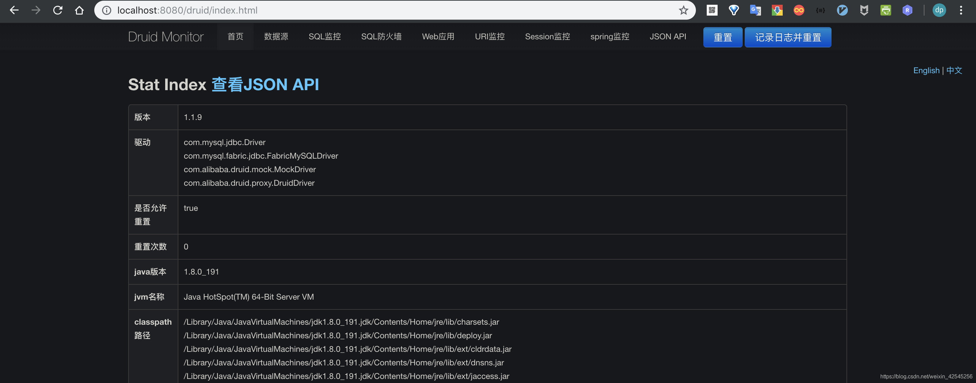Go to the Web应用 tab
The image size is (976, 383).
438,37
